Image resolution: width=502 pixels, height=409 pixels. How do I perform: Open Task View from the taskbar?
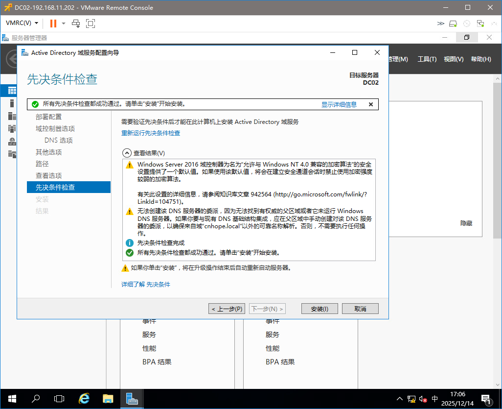[59, 399]
